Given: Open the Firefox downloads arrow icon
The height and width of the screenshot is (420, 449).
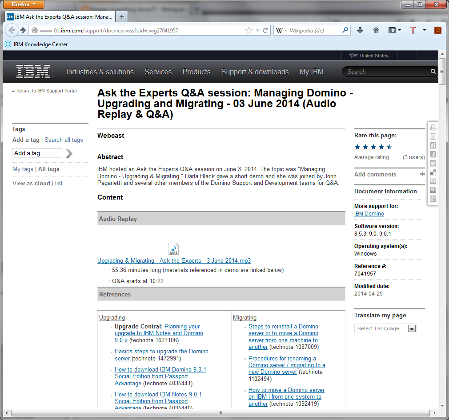Looking at the screenshot, I should pyautogui.click(x=360, y=30).
